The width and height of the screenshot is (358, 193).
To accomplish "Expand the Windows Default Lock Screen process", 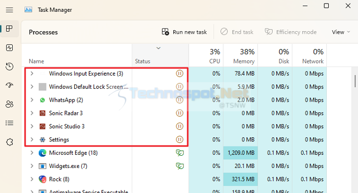I will click(32, 87).
